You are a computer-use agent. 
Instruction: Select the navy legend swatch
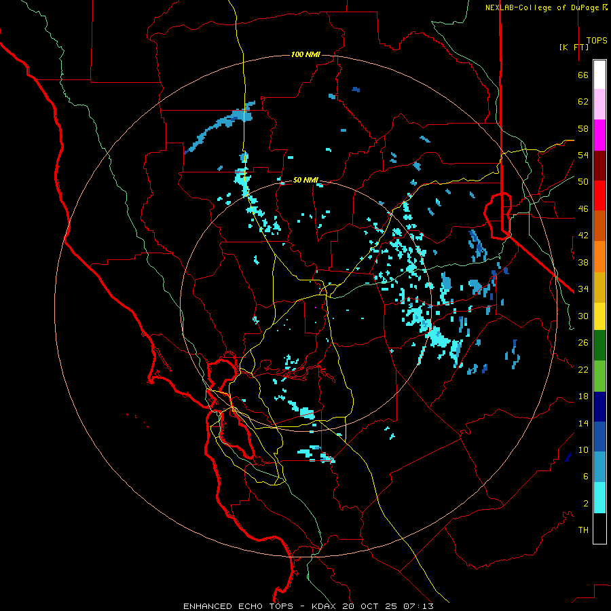click(x=599, y=407)
